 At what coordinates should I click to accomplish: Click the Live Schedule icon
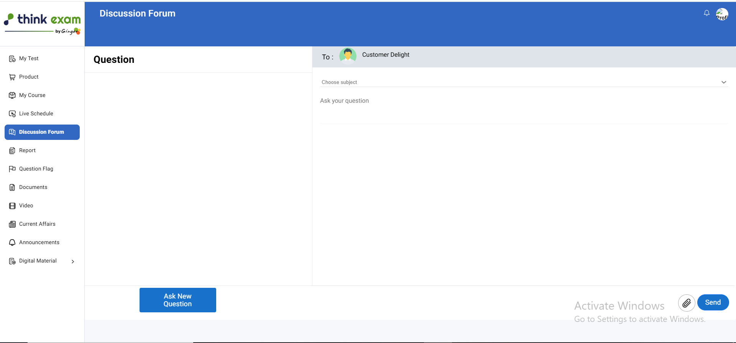(12, 114)
